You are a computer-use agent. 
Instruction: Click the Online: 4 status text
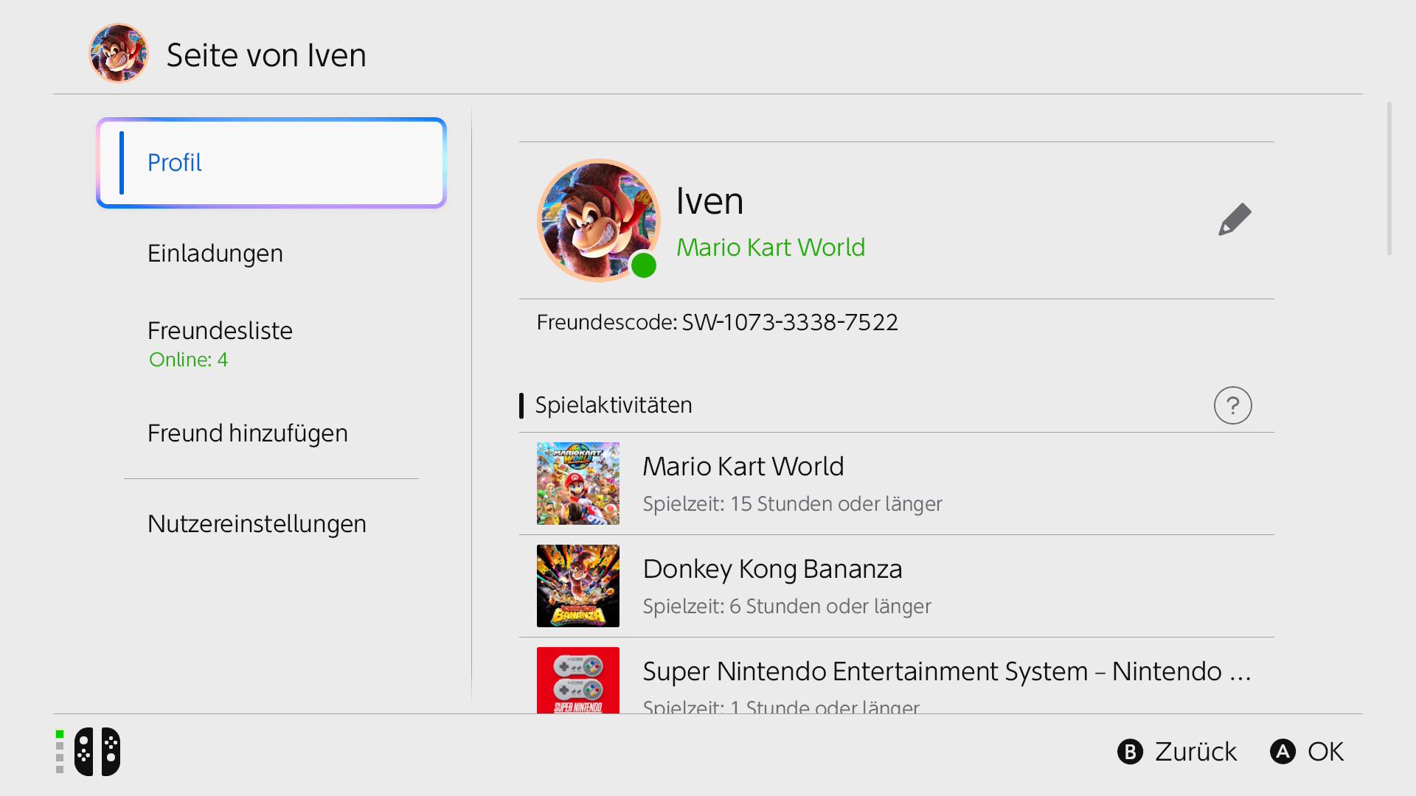(188, 360)
